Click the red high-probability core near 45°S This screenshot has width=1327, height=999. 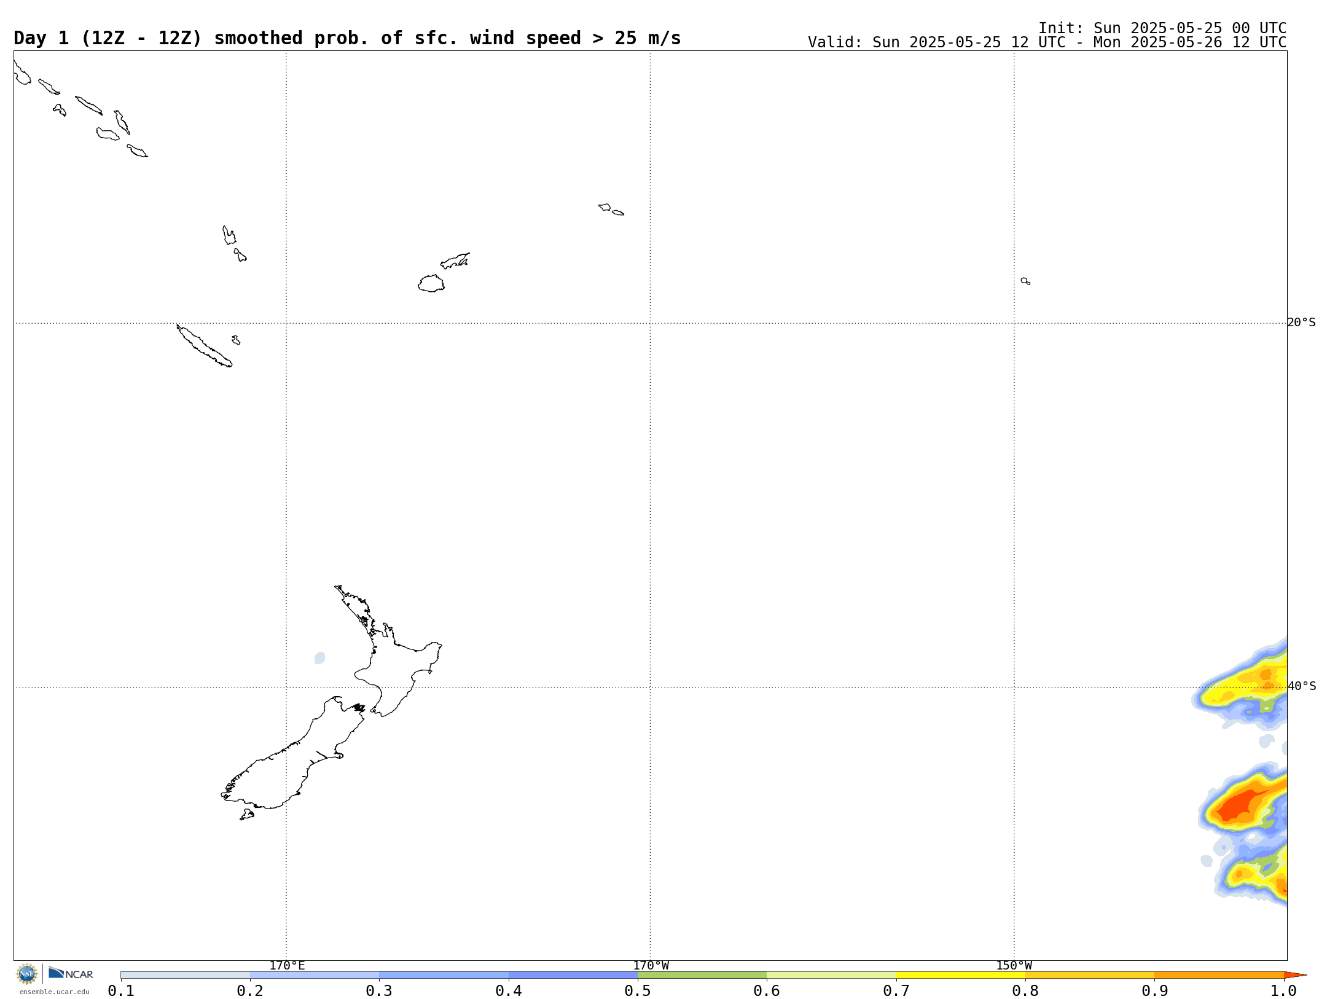[x=1238, y=806]
